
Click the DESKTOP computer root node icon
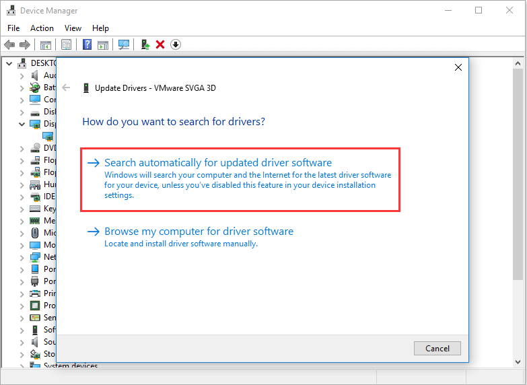pyautogui.click(x=22, y=63)
